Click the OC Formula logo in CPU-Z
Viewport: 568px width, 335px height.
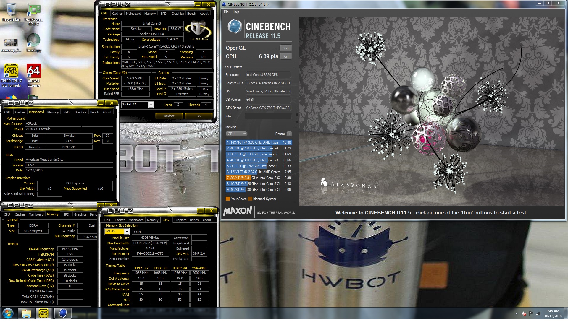(x=198, y=30)
